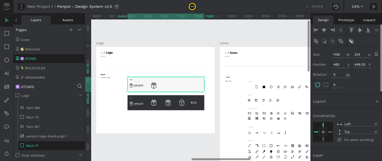Enable Fix when scrolling option
The width and height of the screenshot is (382, 161).
tap(356, 140)
